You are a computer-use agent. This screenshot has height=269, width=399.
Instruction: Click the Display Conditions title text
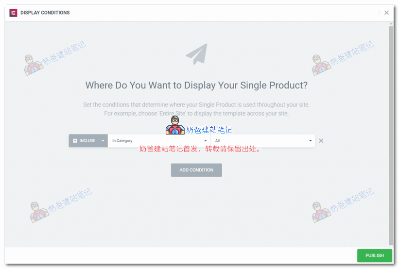(45, 13)
